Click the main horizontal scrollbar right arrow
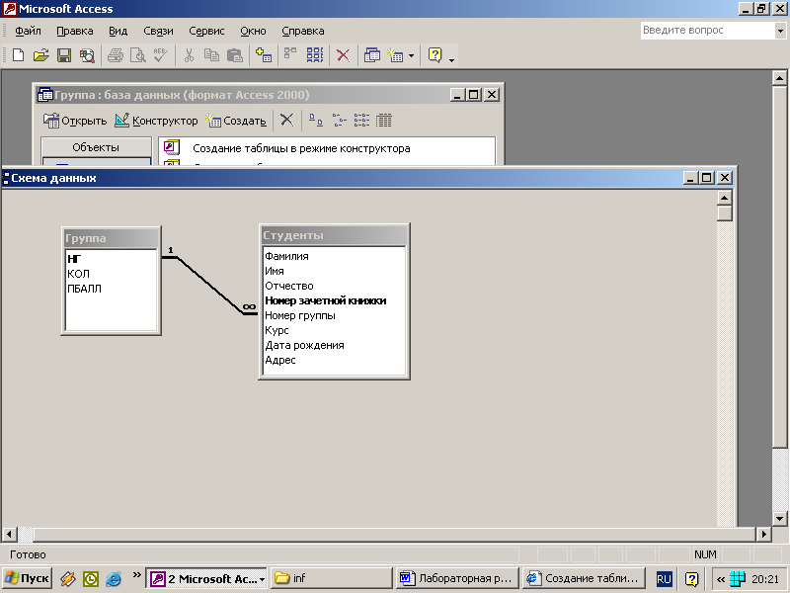 tap(763, 534)
